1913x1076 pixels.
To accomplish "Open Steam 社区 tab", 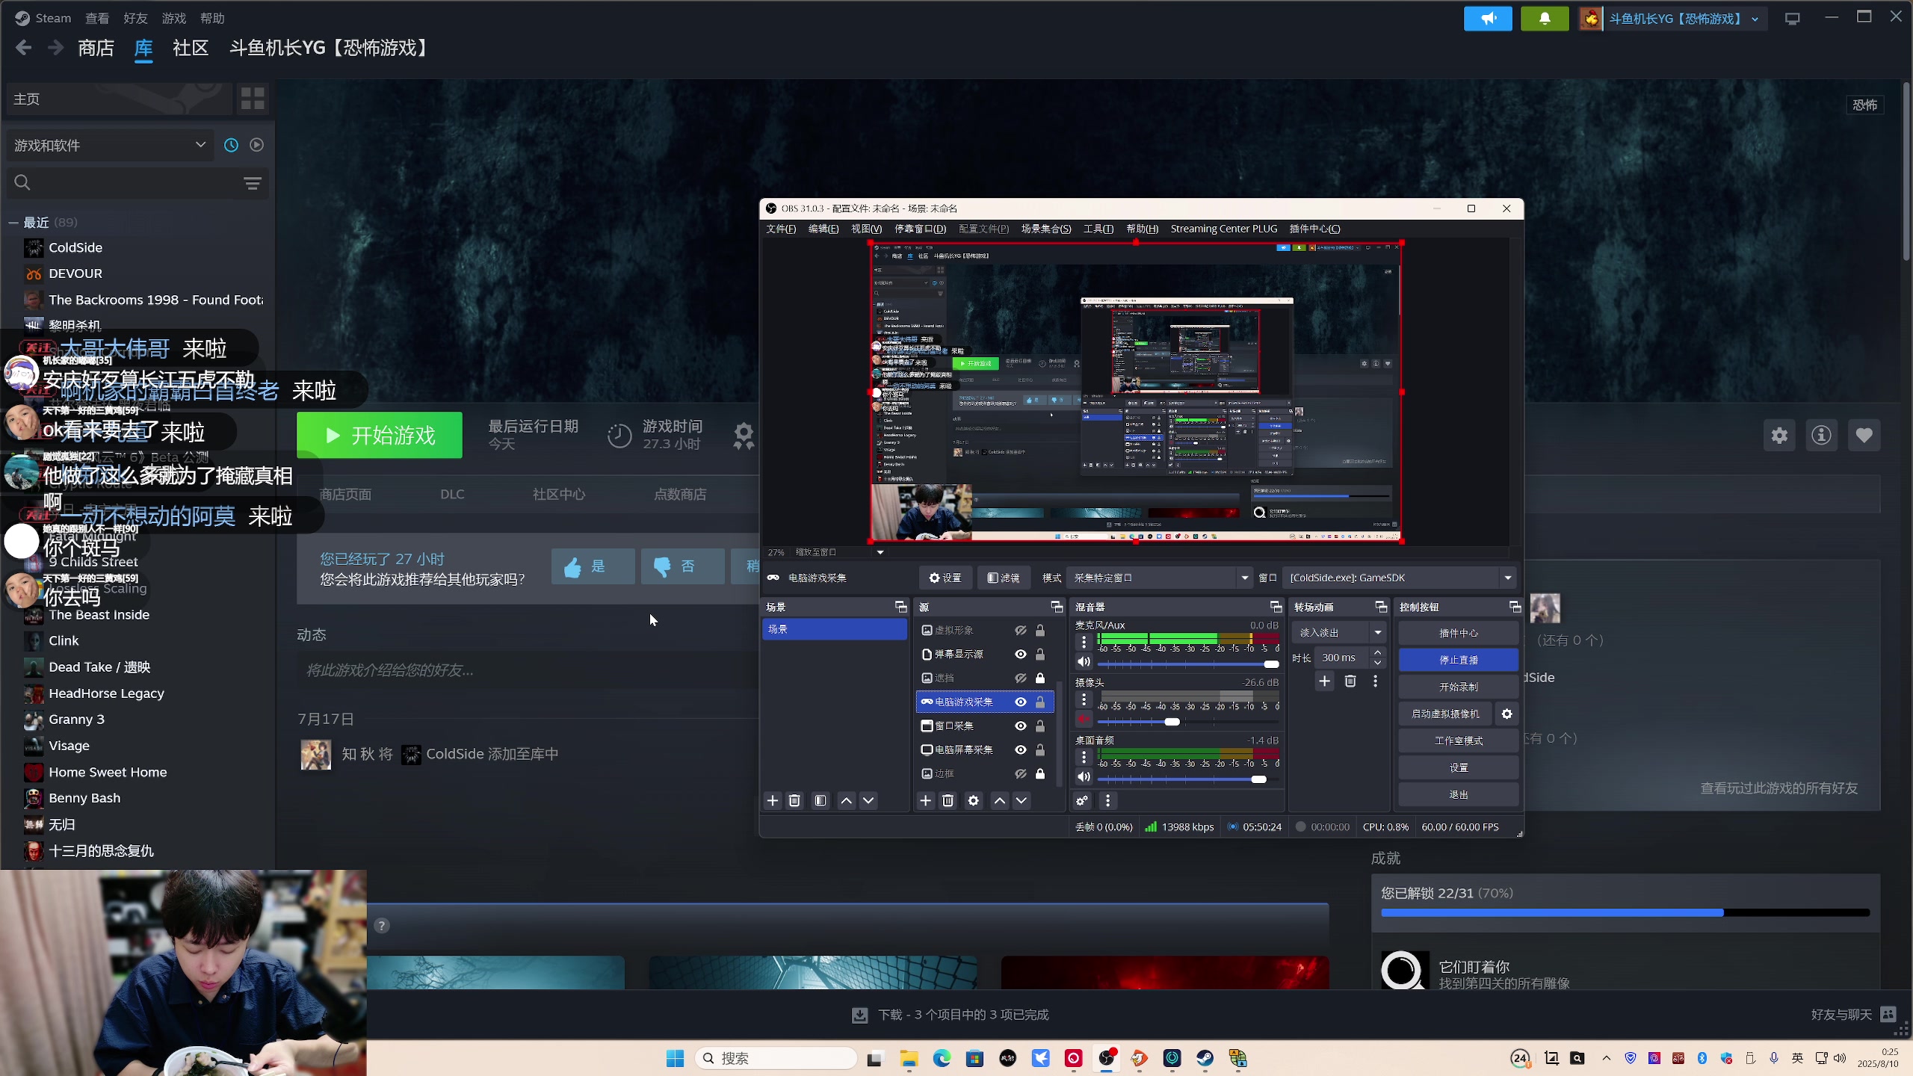I will coord(190,49).
